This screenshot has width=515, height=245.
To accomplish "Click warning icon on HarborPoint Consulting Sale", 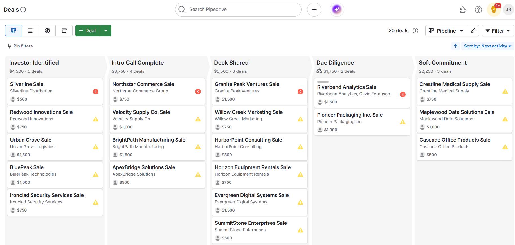I will click(300, 147).
